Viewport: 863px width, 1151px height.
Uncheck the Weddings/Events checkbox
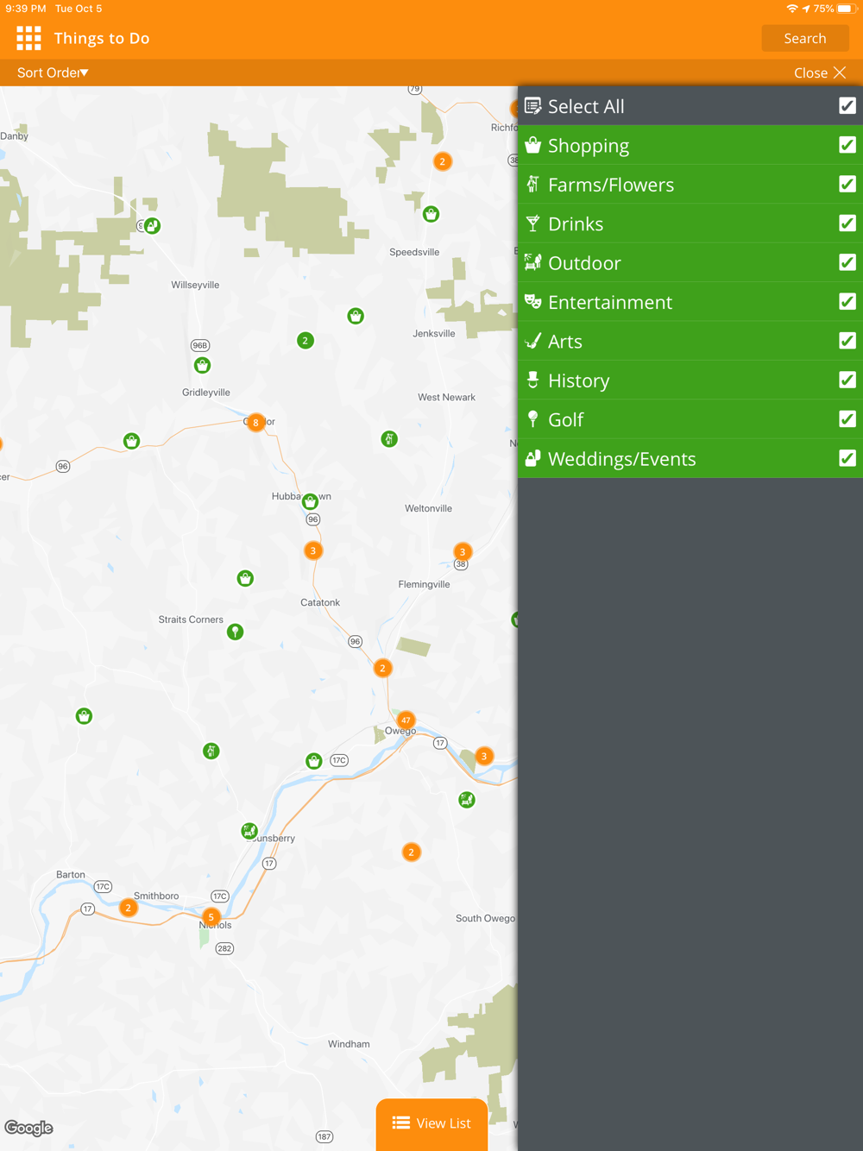tap(847, 458)
